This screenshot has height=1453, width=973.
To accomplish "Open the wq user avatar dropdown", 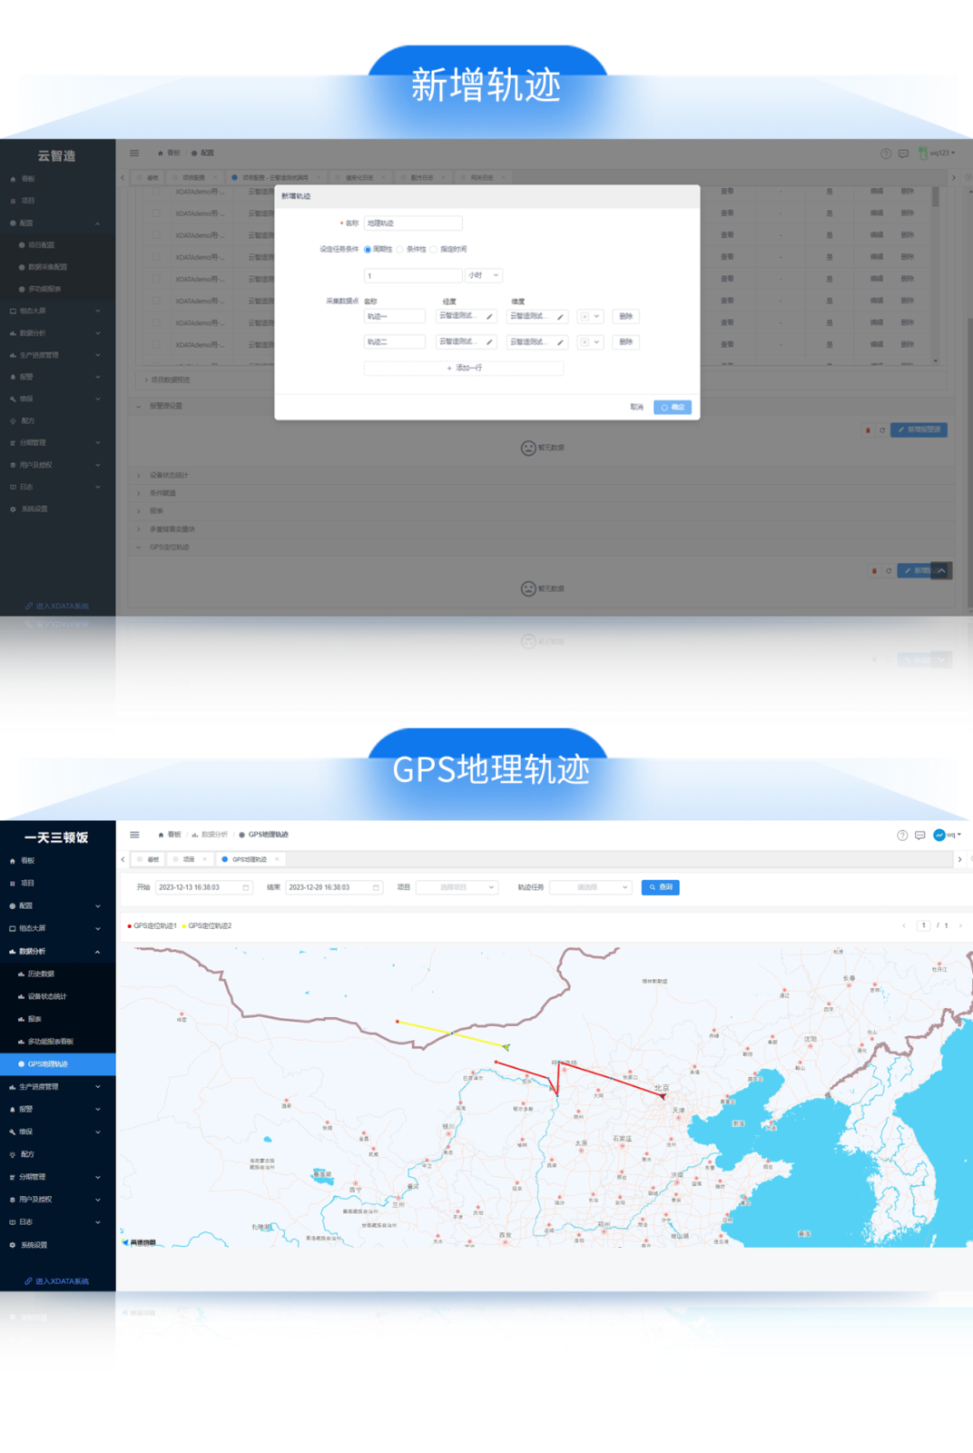I will (947, 835).
